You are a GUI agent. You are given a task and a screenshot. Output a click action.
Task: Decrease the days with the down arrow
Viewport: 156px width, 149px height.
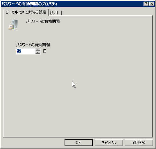click(x=38, y=53)
